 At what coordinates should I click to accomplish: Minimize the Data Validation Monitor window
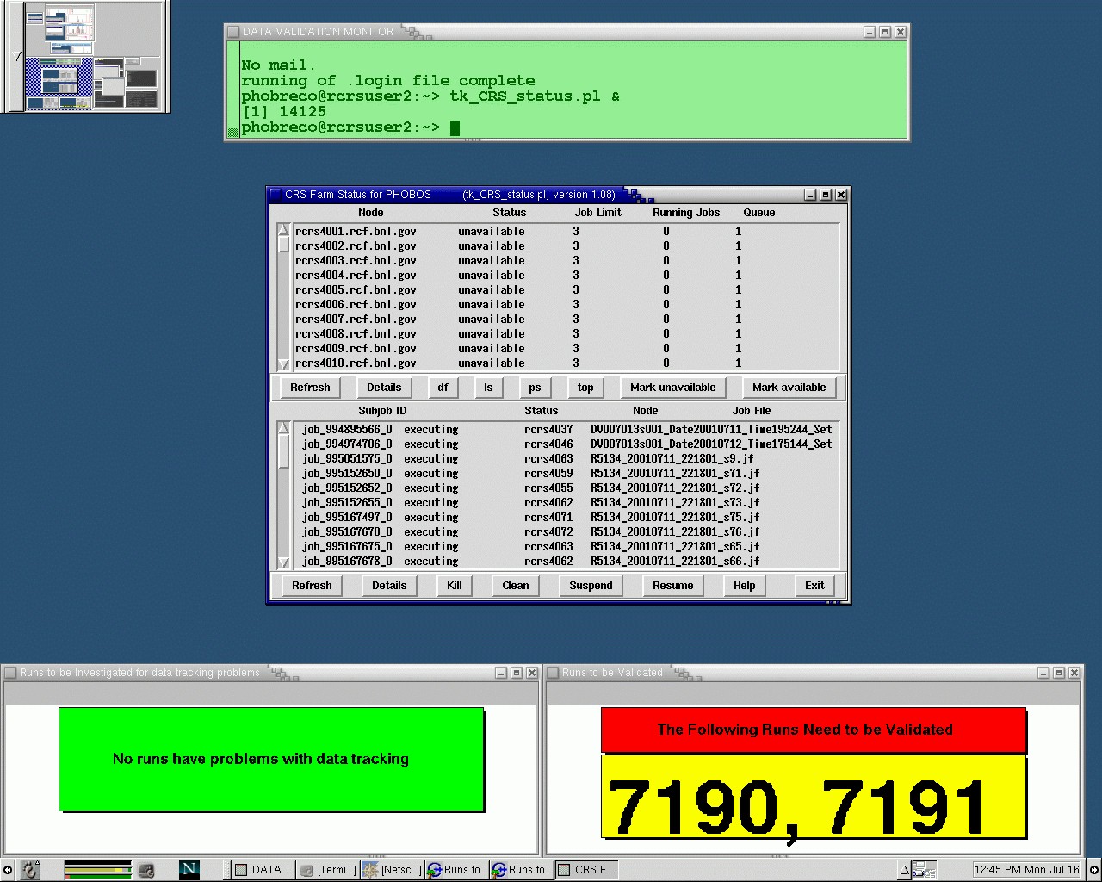pyautogui.click(x=870, y=32)
